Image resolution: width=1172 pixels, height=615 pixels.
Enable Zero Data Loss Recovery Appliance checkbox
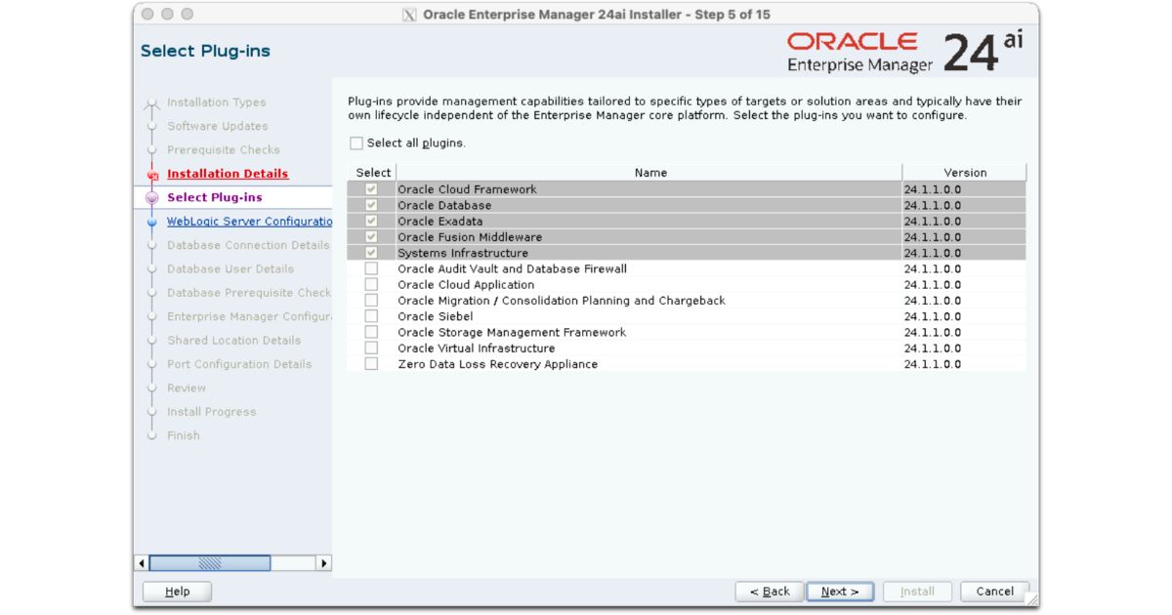371,364
